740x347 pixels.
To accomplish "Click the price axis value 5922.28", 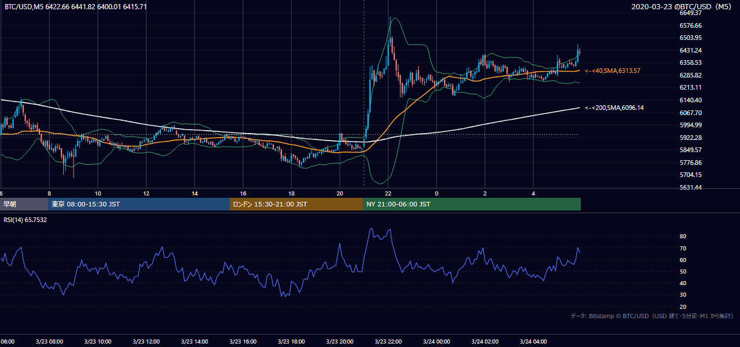I will click(x=691, y=138).
